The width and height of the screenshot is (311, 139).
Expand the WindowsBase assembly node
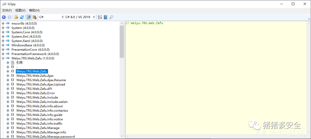[3, 45]
